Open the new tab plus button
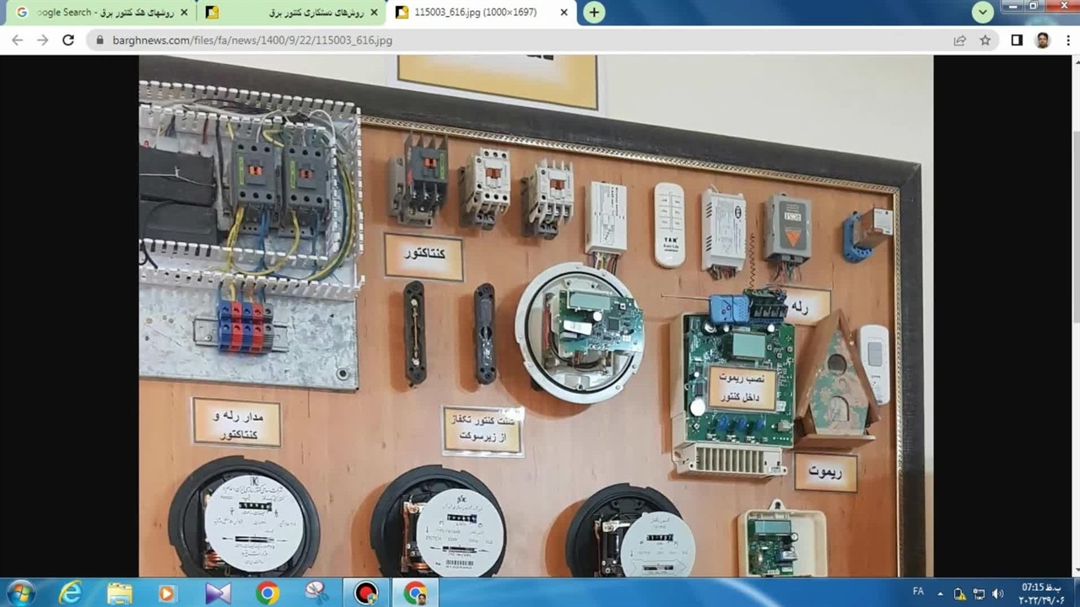The width and height of the screenshot is (1080, 607). (x=594, y=13)
